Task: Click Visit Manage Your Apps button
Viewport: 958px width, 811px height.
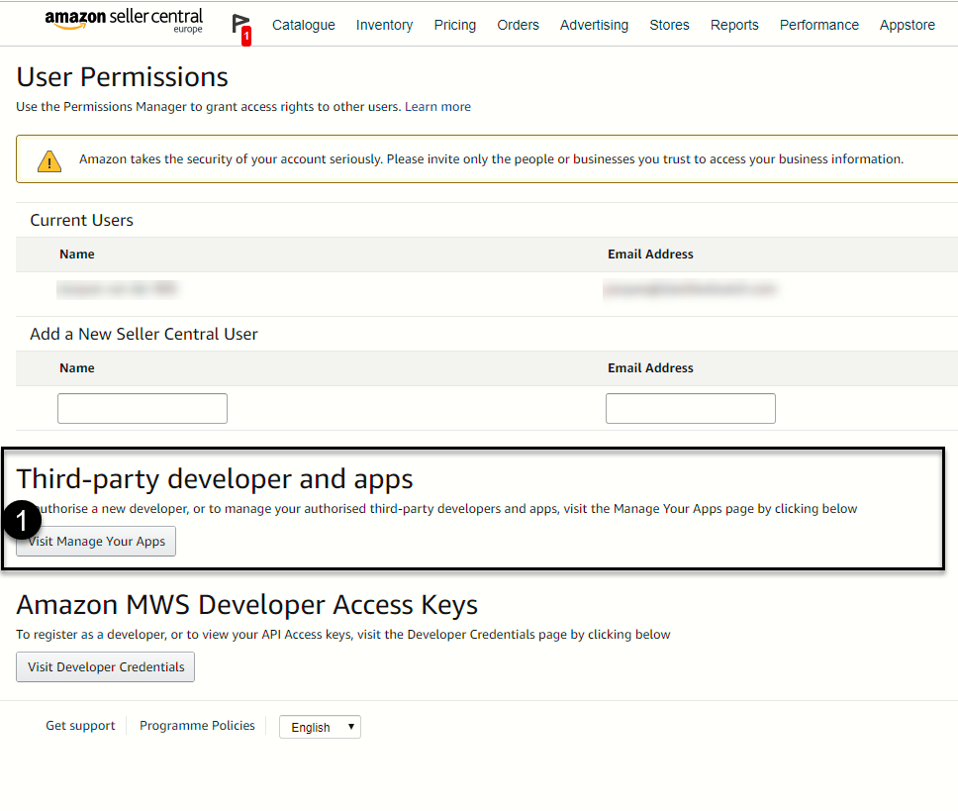Action: 96,542
